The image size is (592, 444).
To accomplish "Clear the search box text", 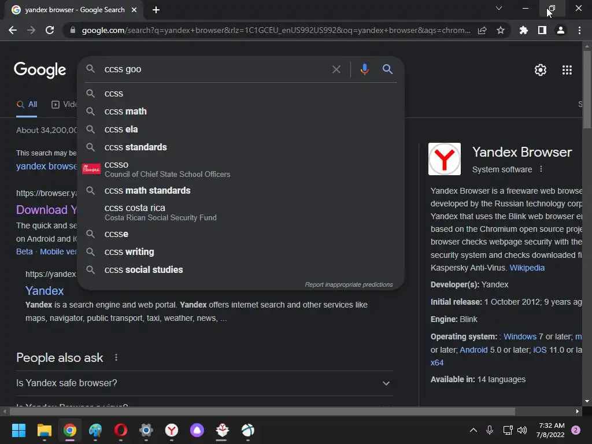I will coord(336,69).
